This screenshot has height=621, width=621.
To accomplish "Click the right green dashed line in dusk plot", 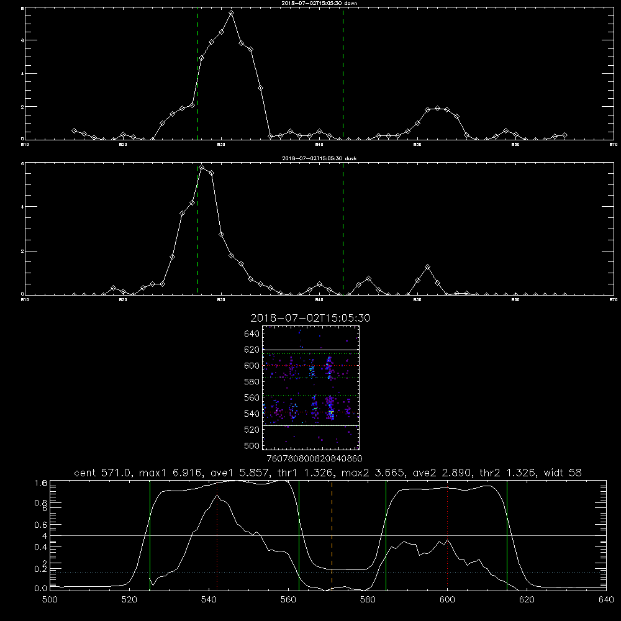I will 343,229.
